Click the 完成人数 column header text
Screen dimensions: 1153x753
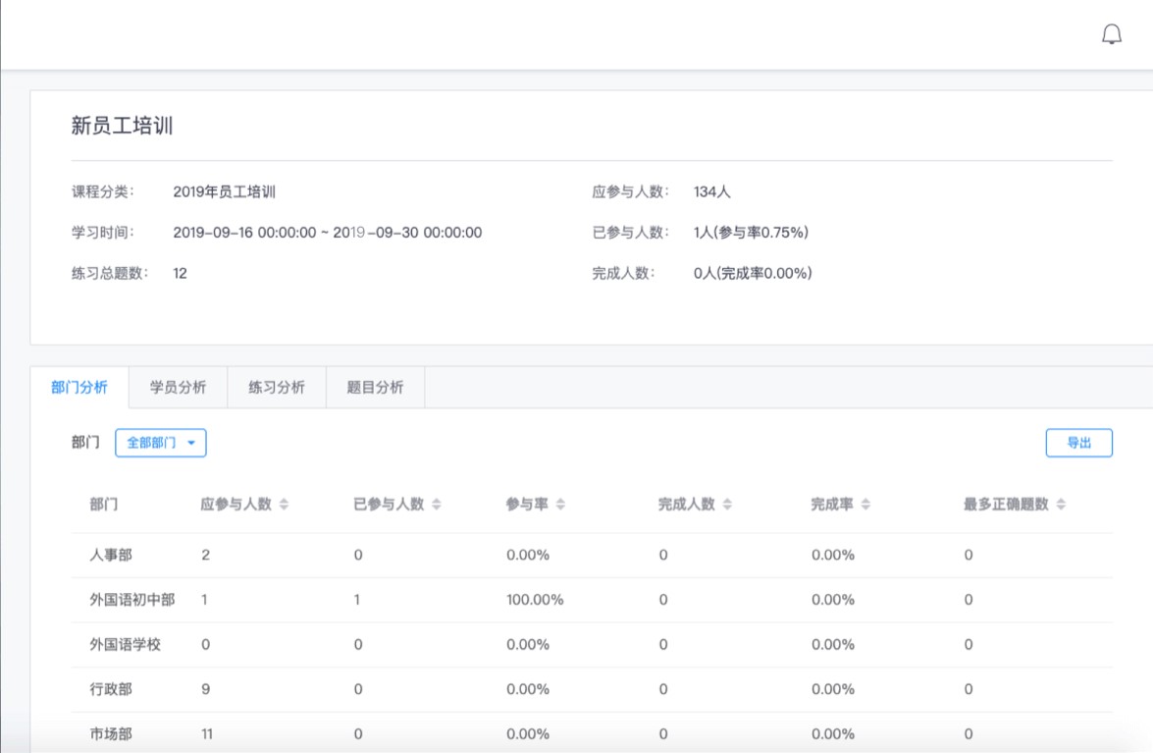tap(687, 504)
